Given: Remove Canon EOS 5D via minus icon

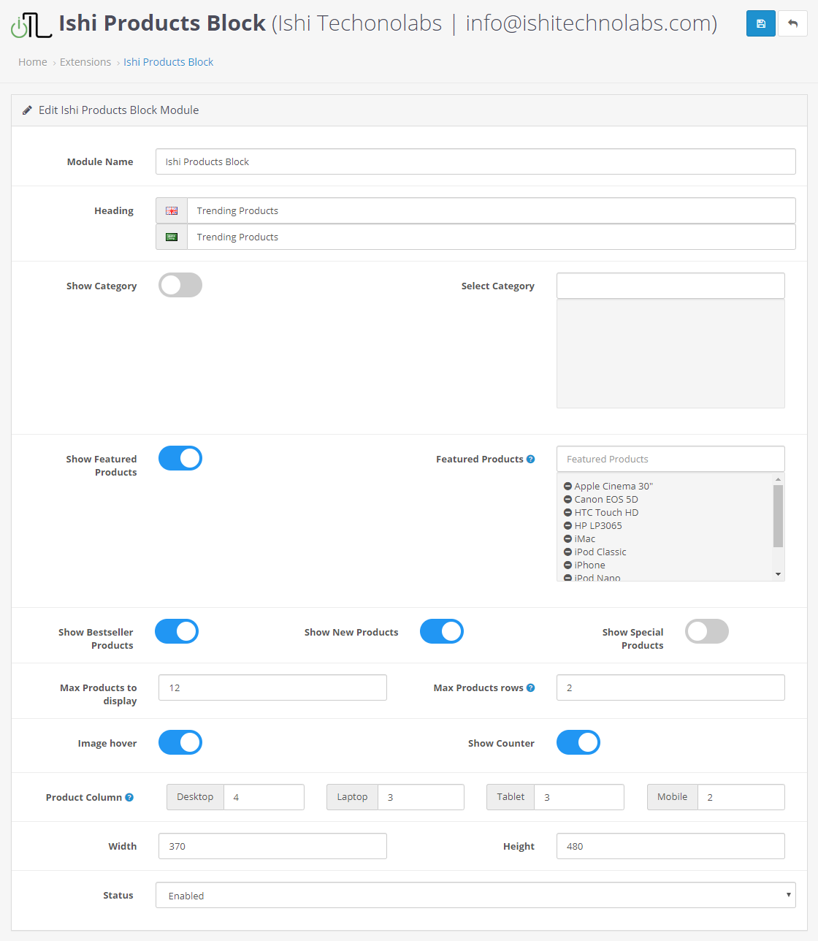Looking at the screenshot, I should point(567,500).
